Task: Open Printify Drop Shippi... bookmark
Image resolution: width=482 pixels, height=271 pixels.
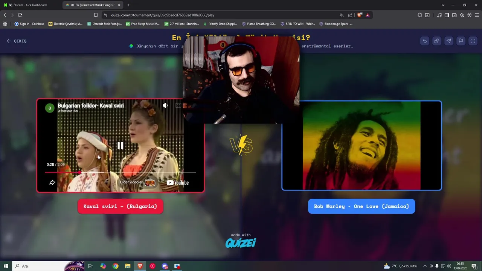Action: pos(220,24)
